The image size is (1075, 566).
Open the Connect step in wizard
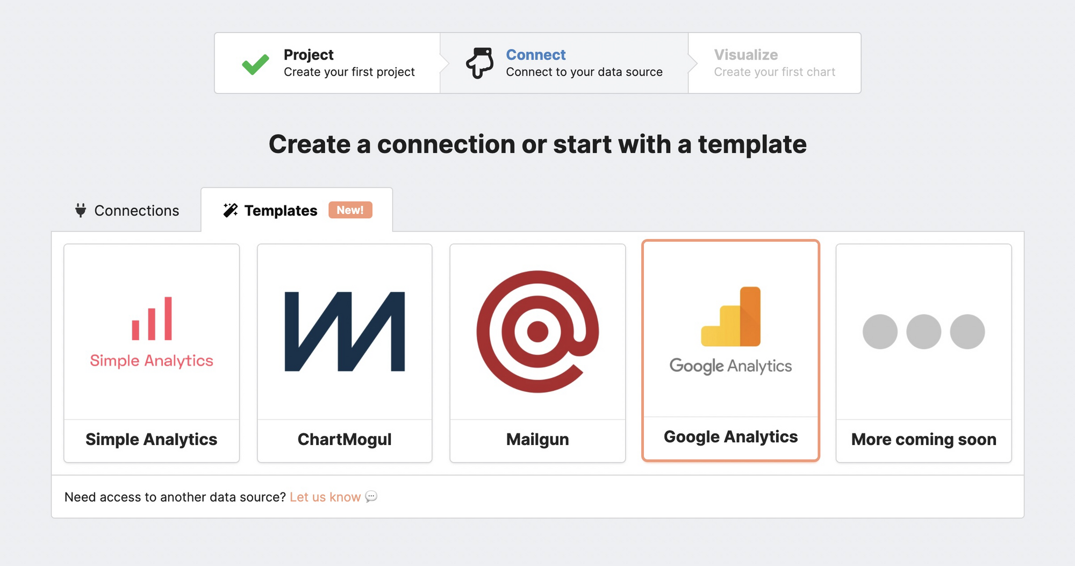coord(536,55)
